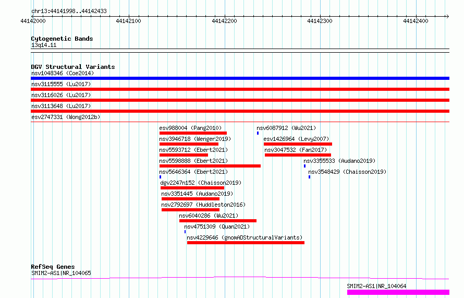Select the nsv2792697 (Huddleston2016) label
Viewport: 464px width, 298px height.
(203, 205)
